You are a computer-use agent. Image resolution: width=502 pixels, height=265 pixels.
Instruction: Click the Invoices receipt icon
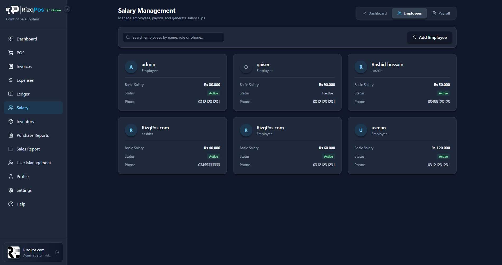(x=11, y=66)
